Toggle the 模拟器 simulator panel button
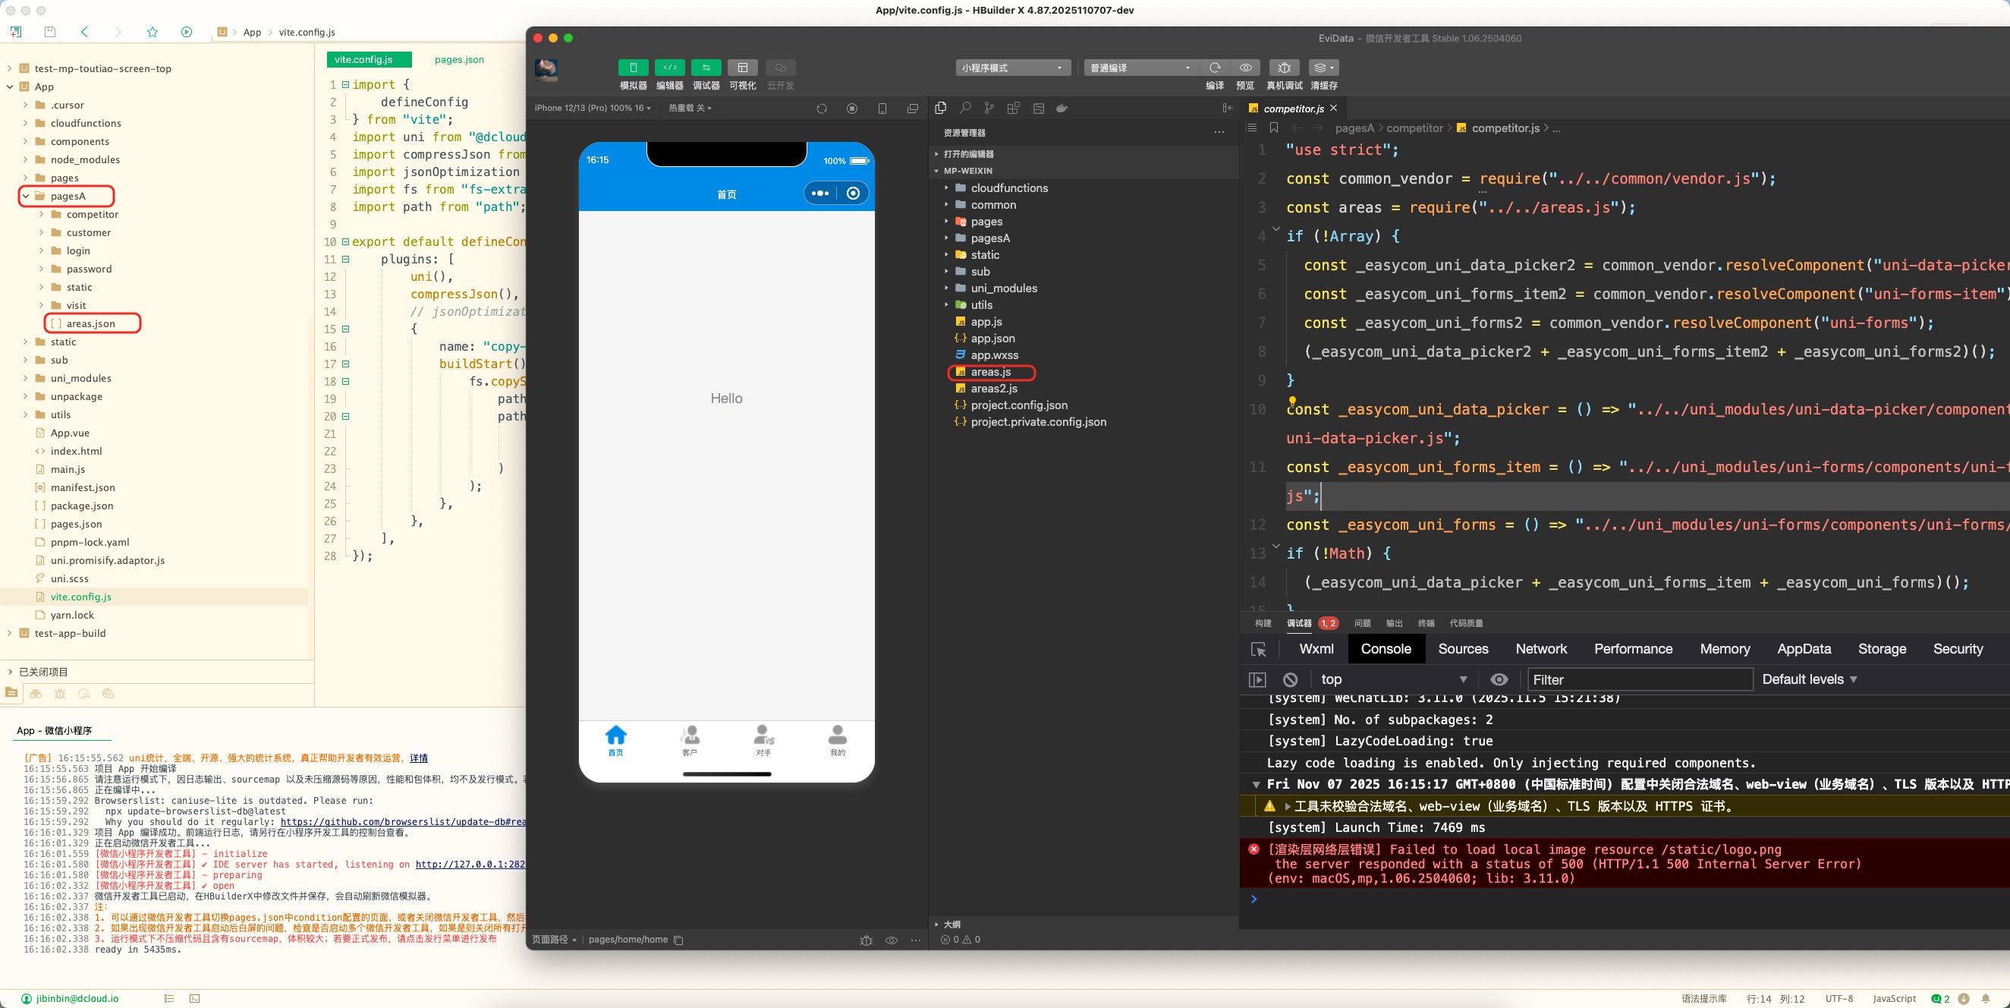 coord(633,68)
